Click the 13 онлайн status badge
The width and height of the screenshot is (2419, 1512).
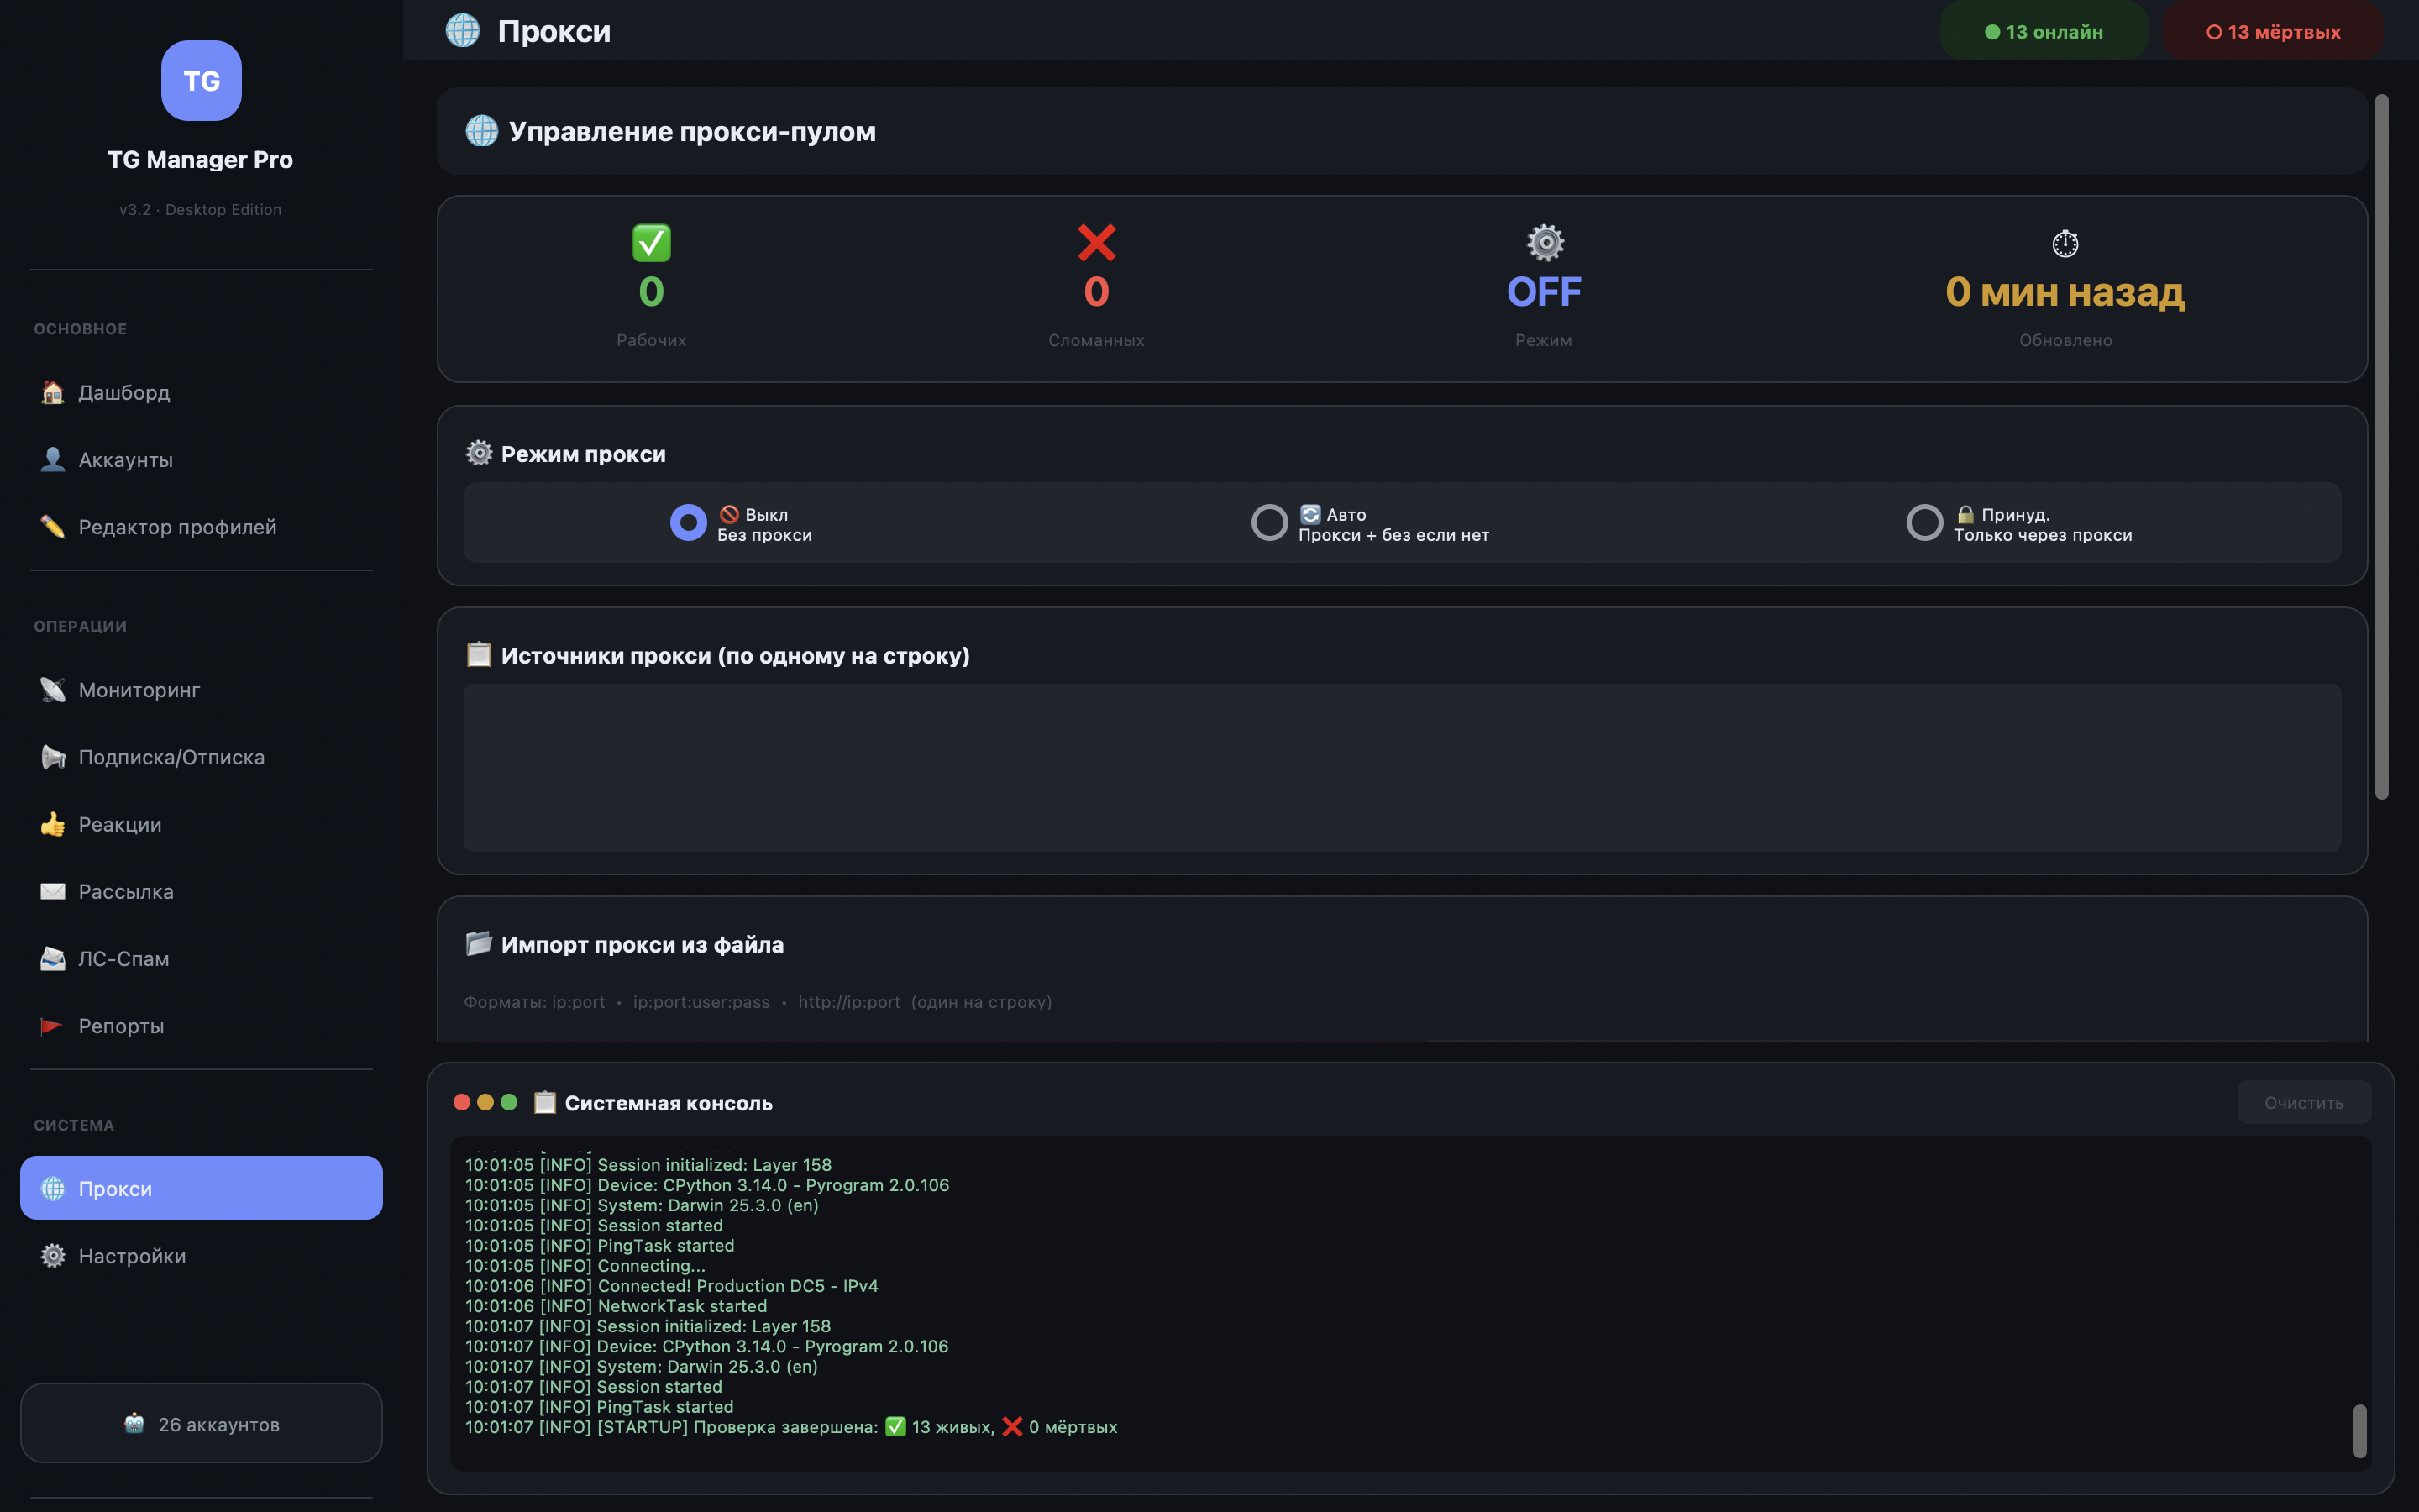pyautogui.click(x=2044, y=32)
